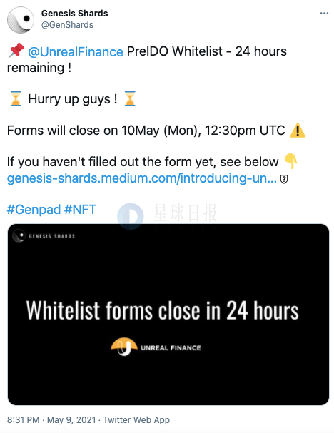The height and width of the screenshot is (433, 334).
Task: Open the @UnrealFinance mention
Action: 76,51
